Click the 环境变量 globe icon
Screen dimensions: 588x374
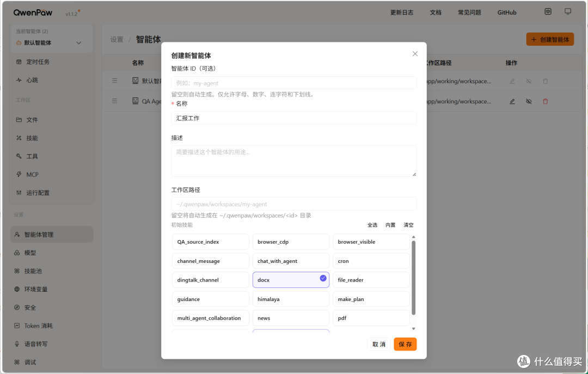pyautogui.click(x=17, y=289)
